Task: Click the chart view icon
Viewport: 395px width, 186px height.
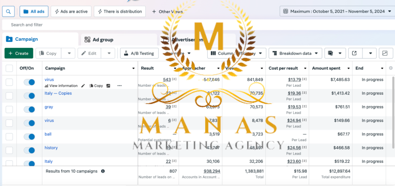Action: 385,53
